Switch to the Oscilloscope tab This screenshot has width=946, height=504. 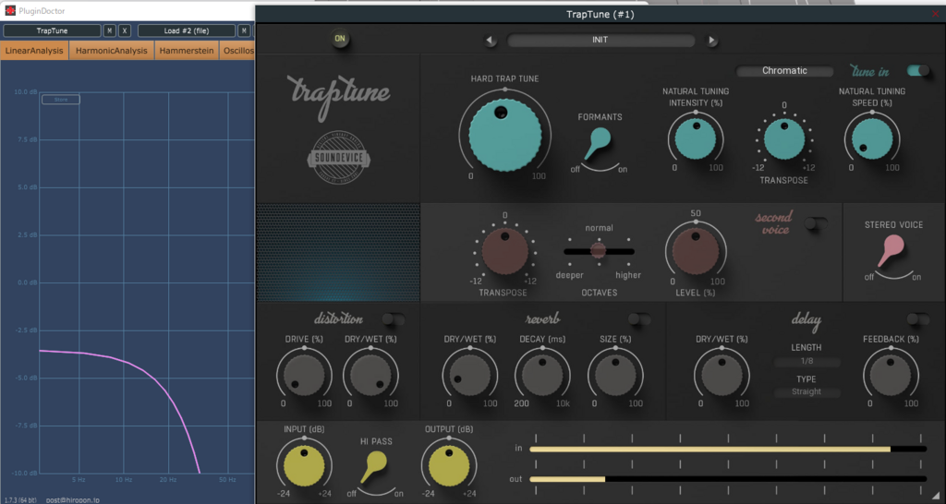[x=237, y=51]
